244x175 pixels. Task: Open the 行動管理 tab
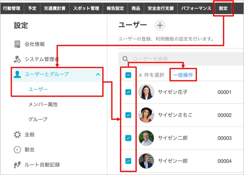[12, 8]
